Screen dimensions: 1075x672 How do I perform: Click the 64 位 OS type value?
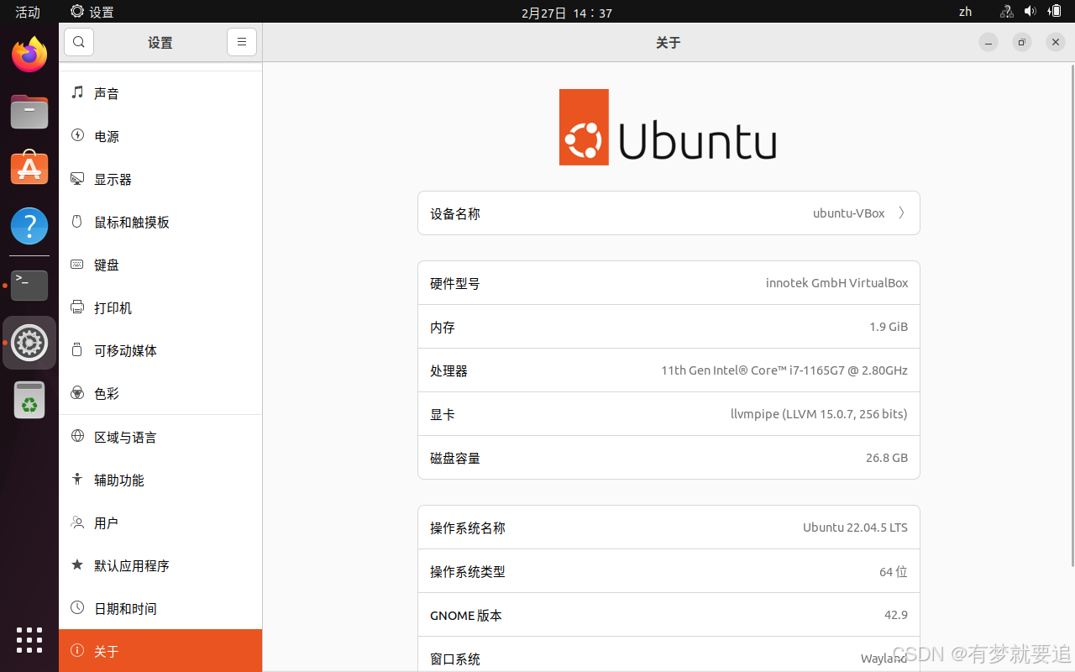(x=894, y=571)
